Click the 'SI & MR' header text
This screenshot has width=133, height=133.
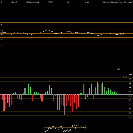point(14,2)
